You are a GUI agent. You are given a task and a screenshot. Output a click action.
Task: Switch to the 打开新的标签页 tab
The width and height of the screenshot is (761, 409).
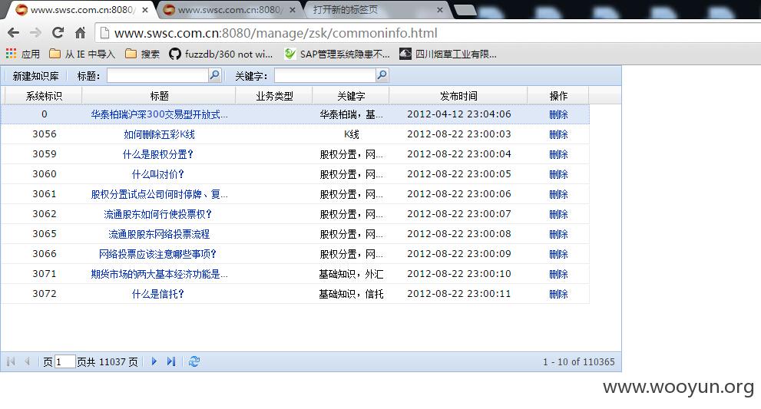click(376, 10)
